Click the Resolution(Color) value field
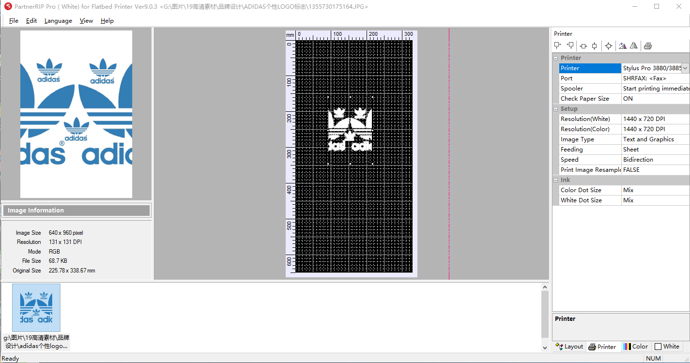 coord(655,129)
